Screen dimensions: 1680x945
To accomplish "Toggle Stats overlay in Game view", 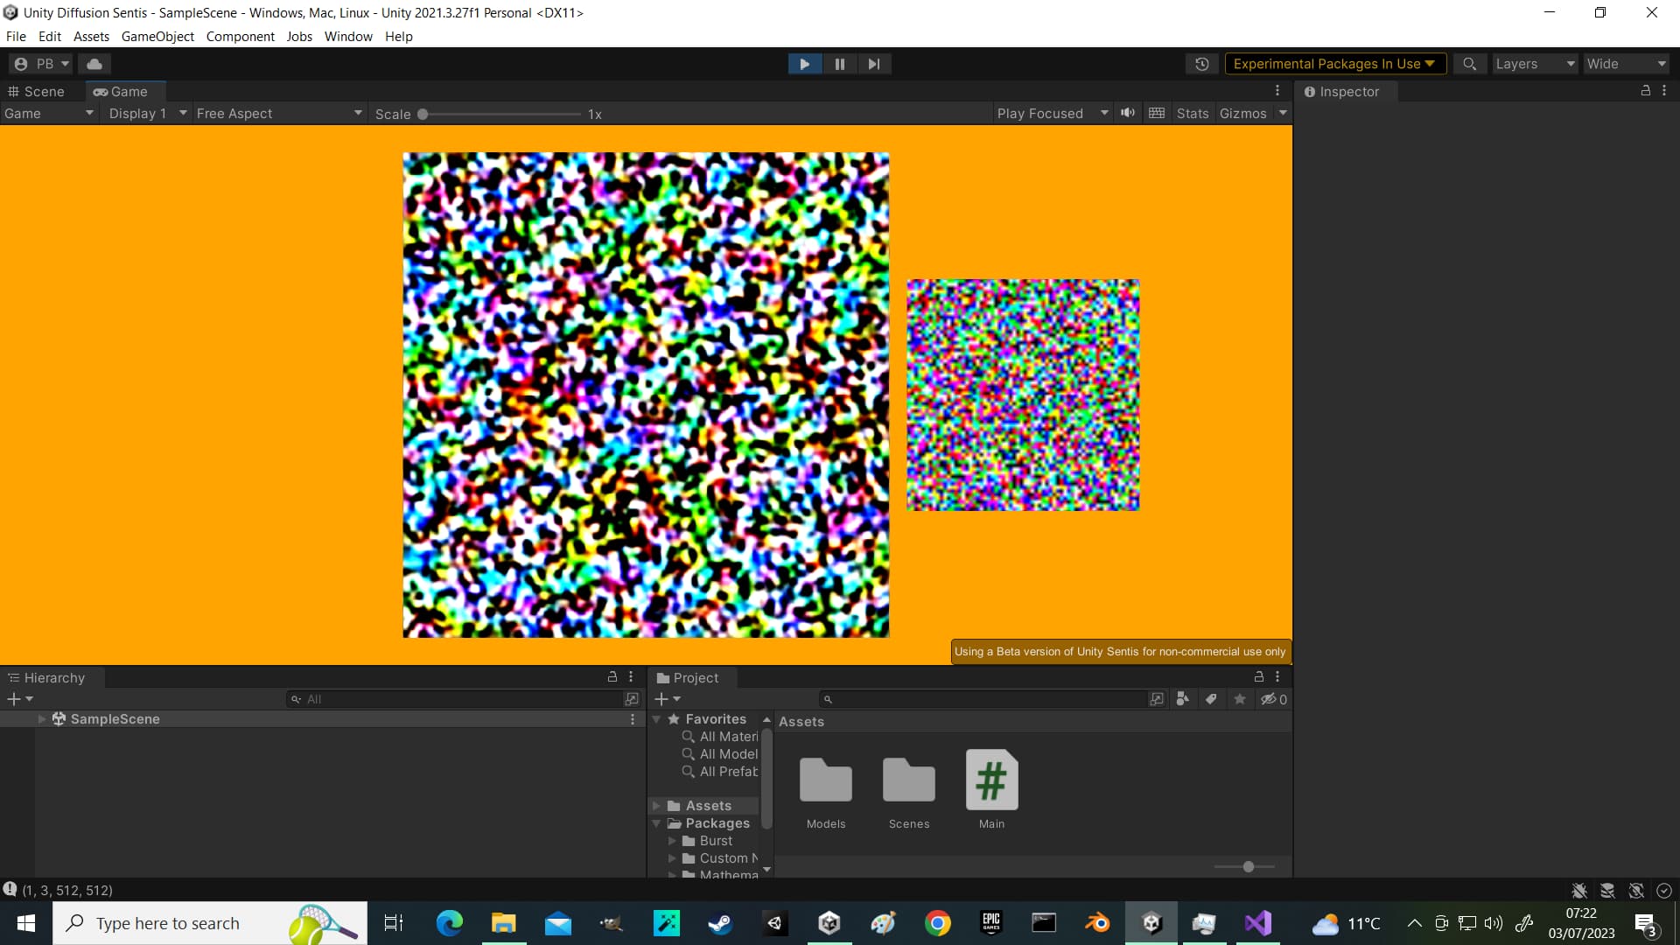I will tap(1193, 113).
